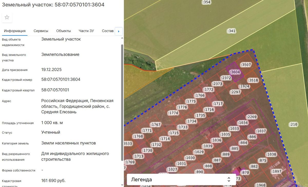Choose parcel :1034 on the map
Screen dimensions: 308x187
coord(243,123)
